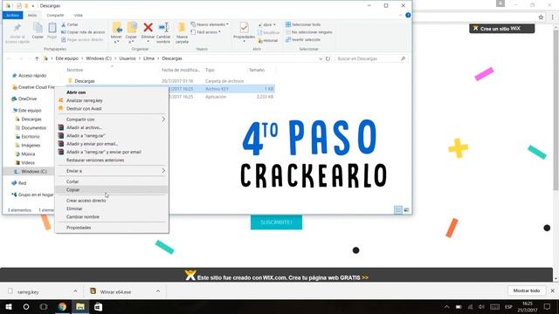Open the Explorer help question icon
This screenshot has width=559, height=314.
[408, 15]
